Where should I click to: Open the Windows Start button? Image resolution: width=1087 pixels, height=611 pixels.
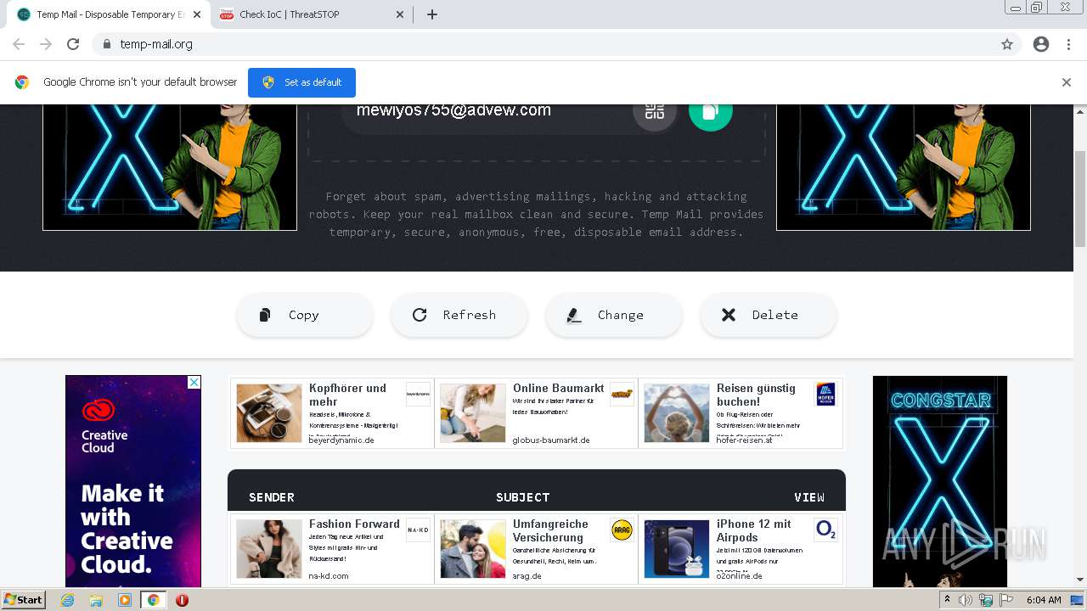pos(24,600)
